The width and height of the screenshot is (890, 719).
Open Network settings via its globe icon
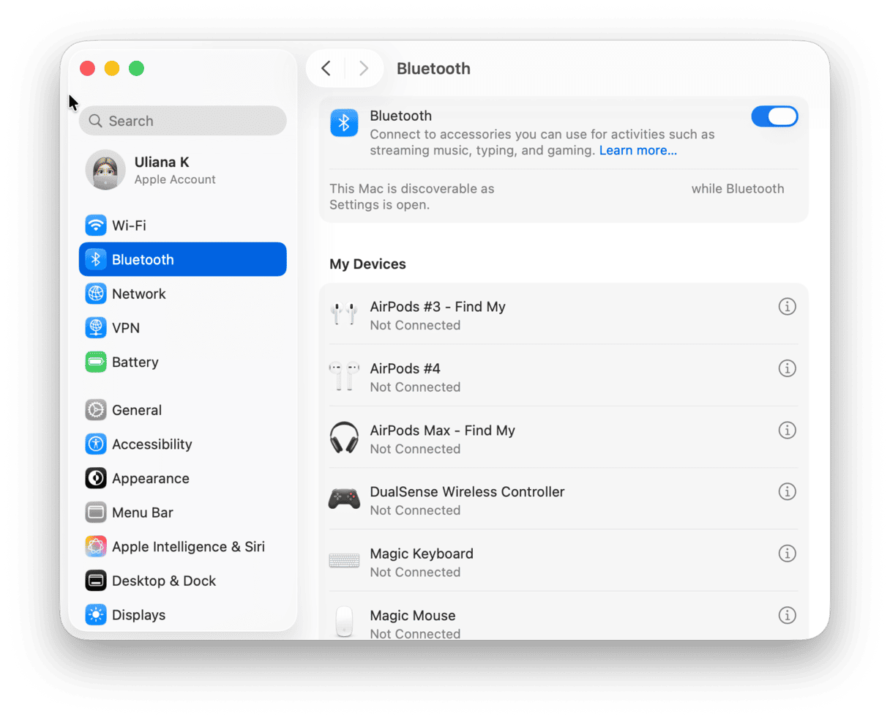(96, 294)
